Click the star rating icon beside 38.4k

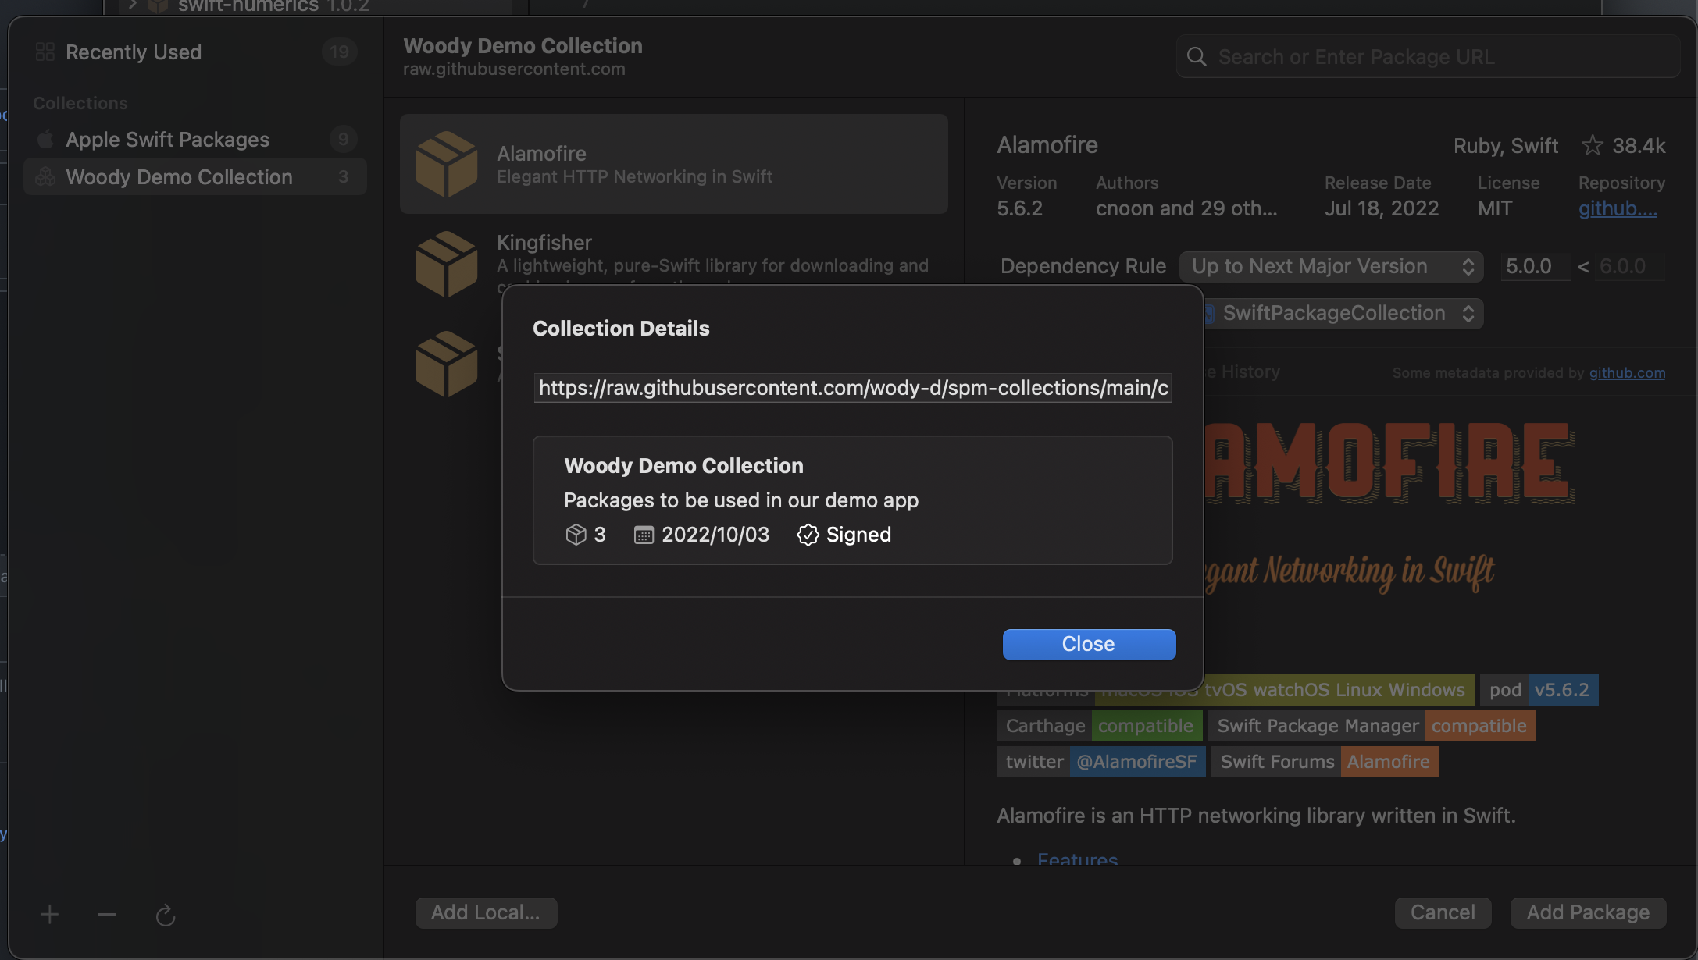(x=1592, y=145)
